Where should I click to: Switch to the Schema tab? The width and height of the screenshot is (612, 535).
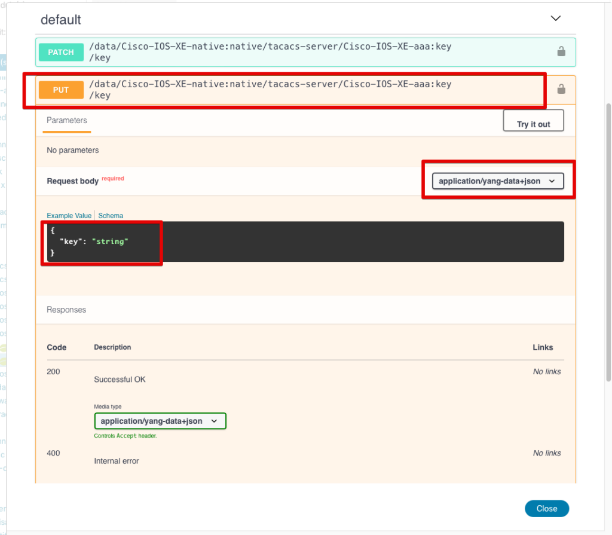click(x=111, y=215)
